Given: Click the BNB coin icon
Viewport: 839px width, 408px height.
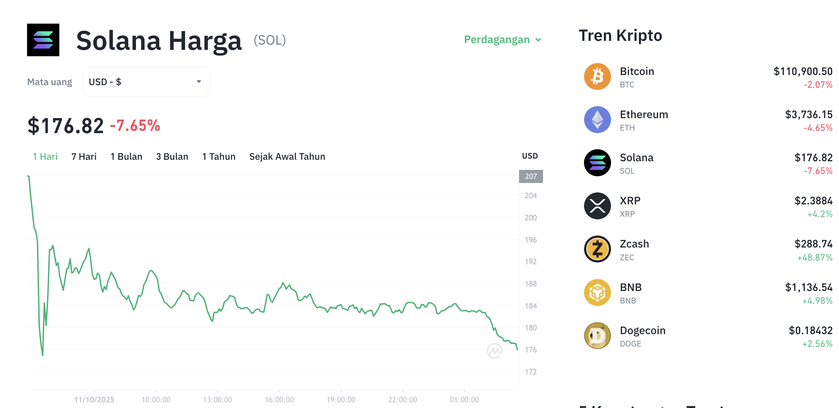Looking at the screenshot, I should 597,292.
